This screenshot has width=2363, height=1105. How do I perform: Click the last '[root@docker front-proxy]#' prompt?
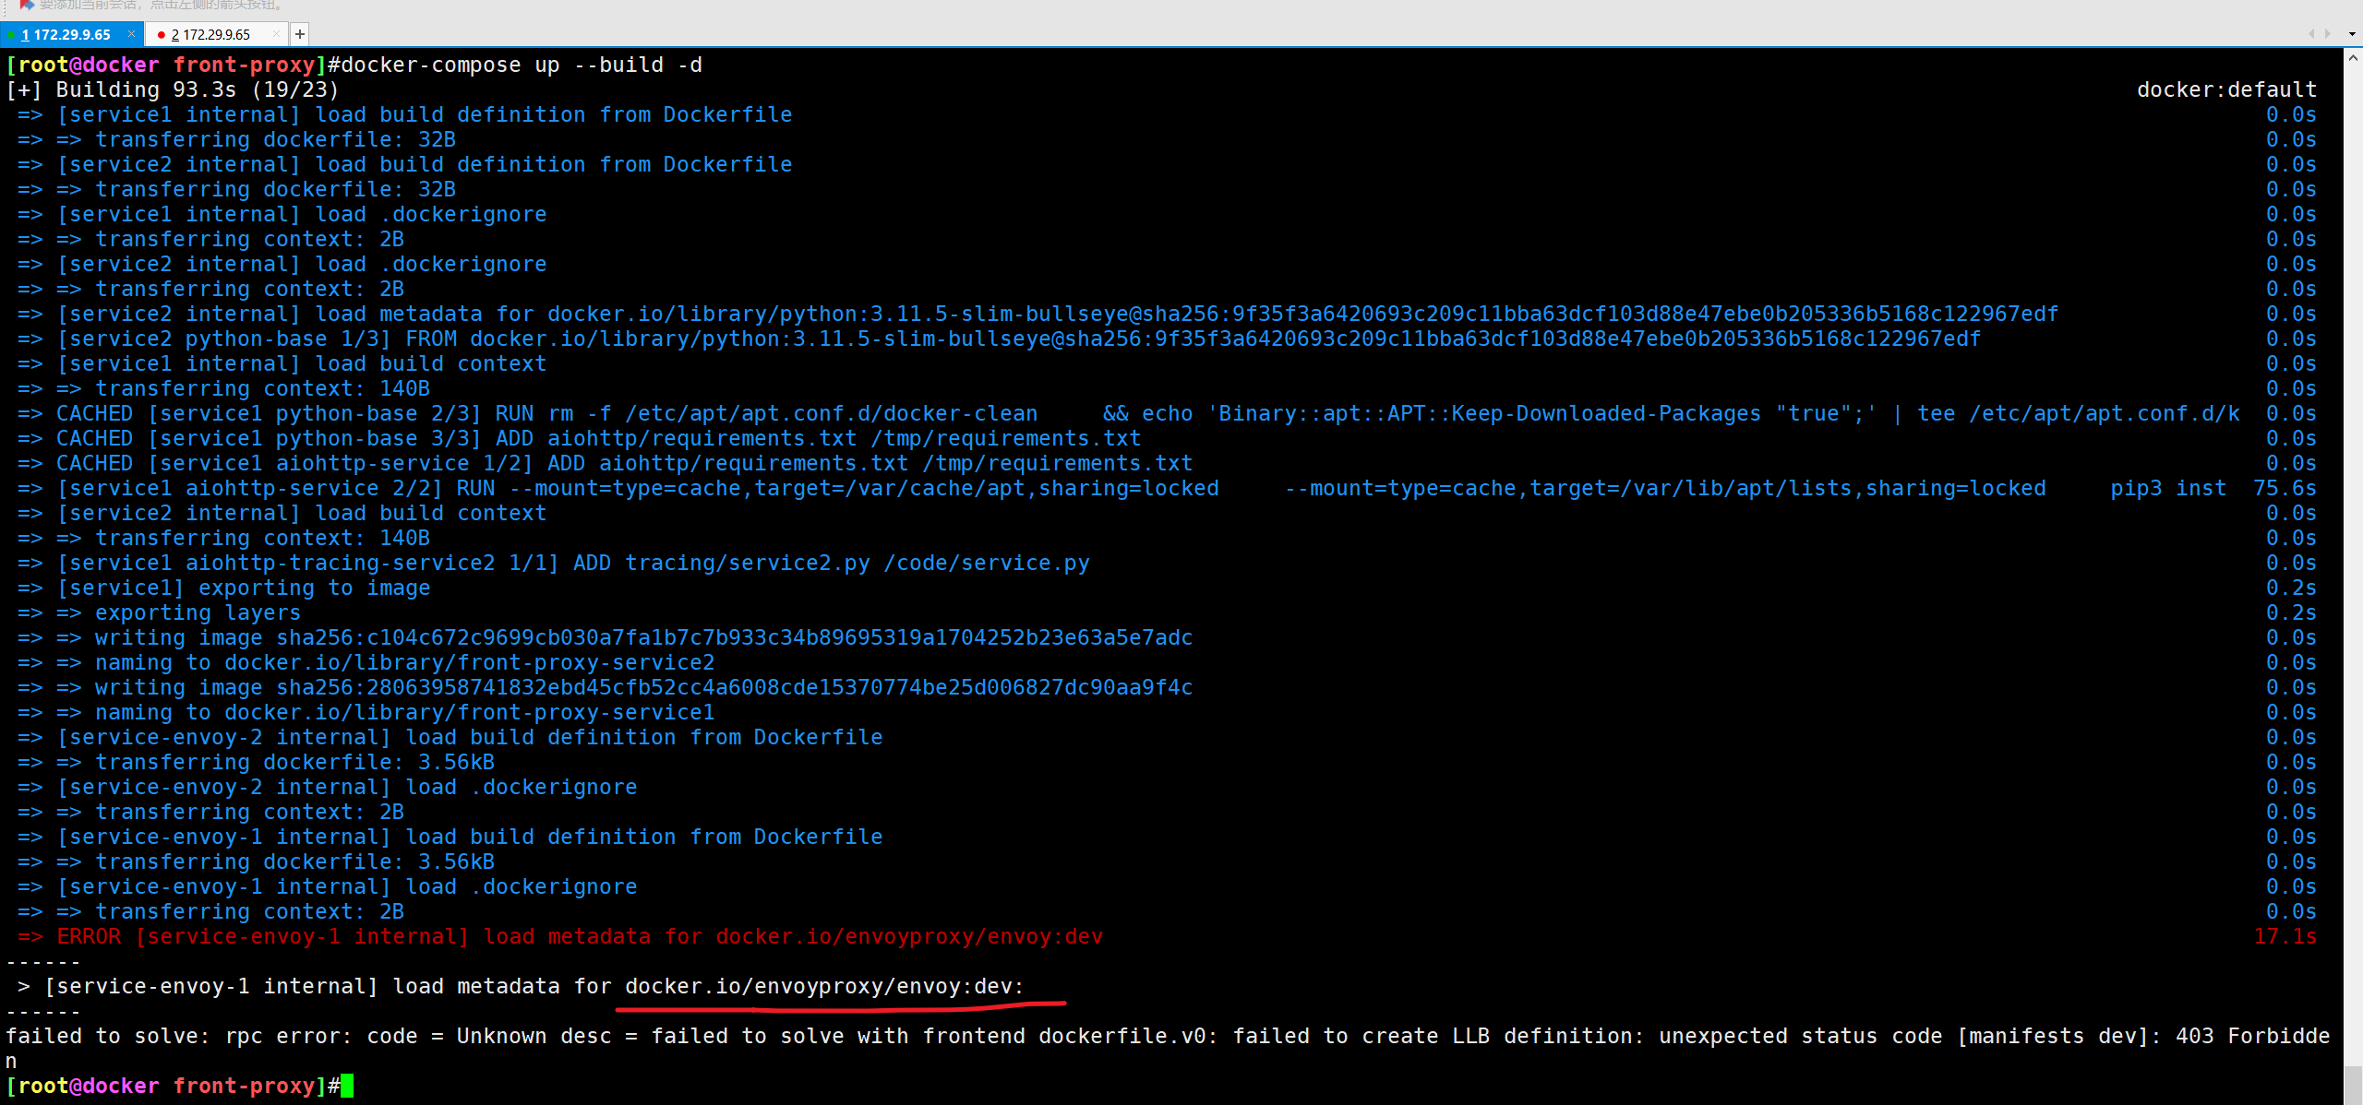pyautogui.click(x=173, y=1086)
